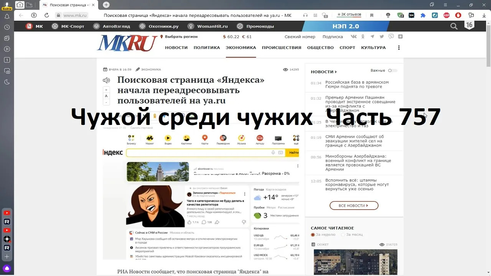Listen to the article with speaker icon
The height and width of the screenshot is (276, 491).
point(106,80)
